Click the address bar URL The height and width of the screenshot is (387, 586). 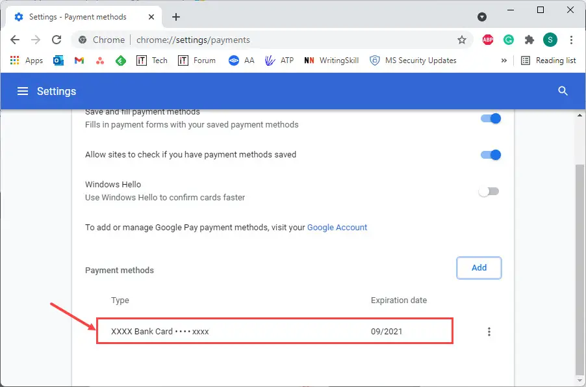pyautogui.click(x=193, y=40)
